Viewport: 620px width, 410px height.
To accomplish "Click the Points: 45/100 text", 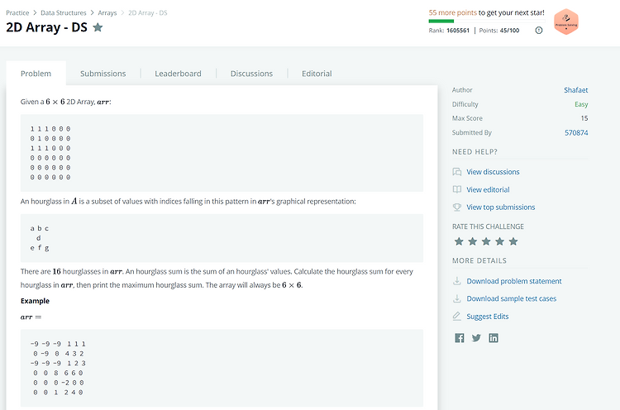I will click(x=499, y=31).
